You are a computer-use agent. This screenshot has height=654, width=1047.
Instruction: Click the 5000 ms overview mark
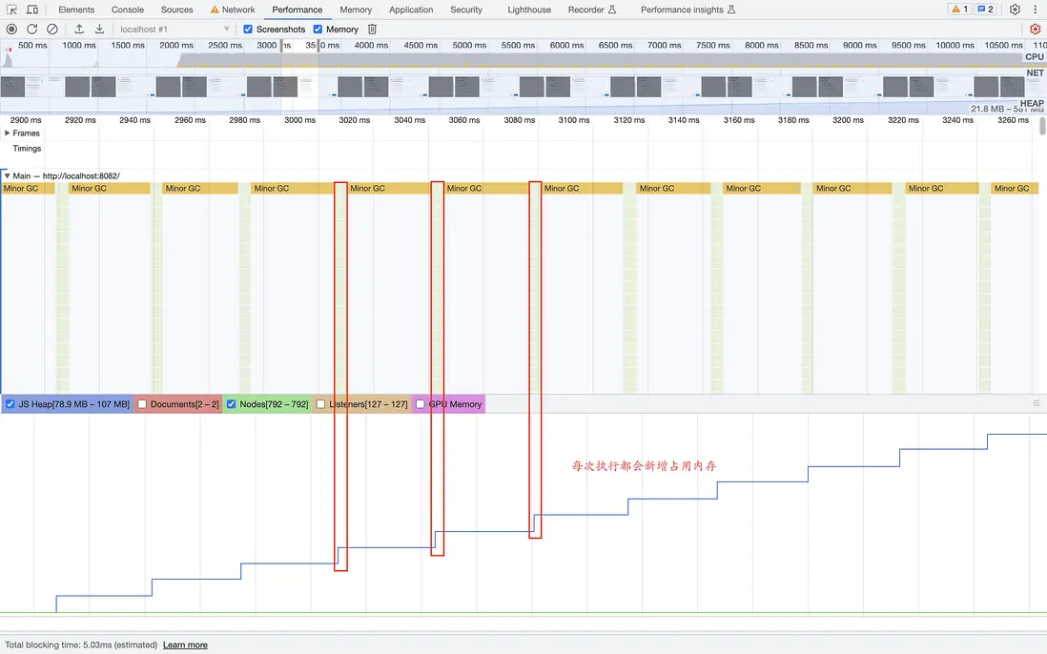(x=469, y=46)
